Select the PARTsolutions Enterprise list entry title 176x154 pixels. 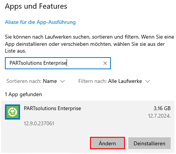point(52,108)
